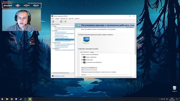Open the Recycle Bin desktop icon

[174, 89]
